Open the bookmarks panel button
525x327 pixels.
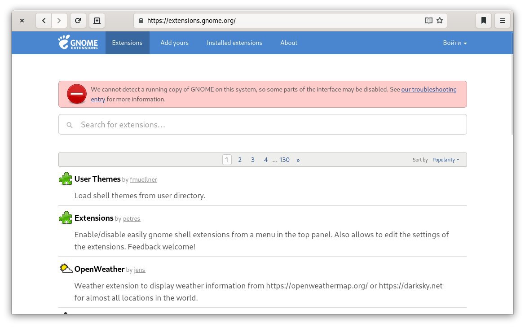[484, 21]
